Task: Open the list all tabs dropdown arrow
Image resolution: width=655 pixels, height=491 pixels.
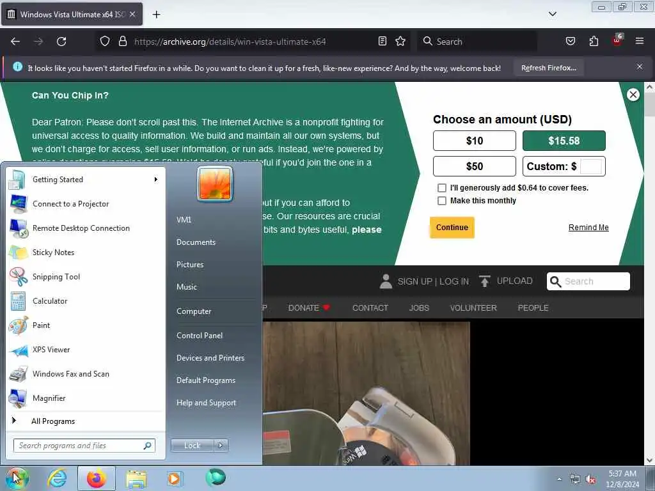Action: (x=552, y=14)
